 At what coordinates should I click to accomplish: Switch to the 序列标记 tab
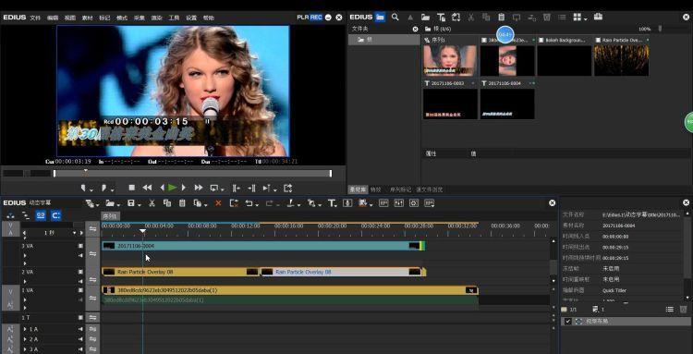pos(400,189)
